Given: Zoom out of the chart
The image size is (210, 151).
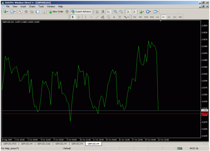Looking at the screenshot, I should [121, 12].
